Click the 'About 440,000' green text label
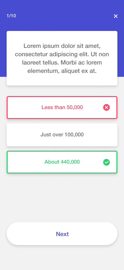The image size is (124, 270). click(62, 162)
